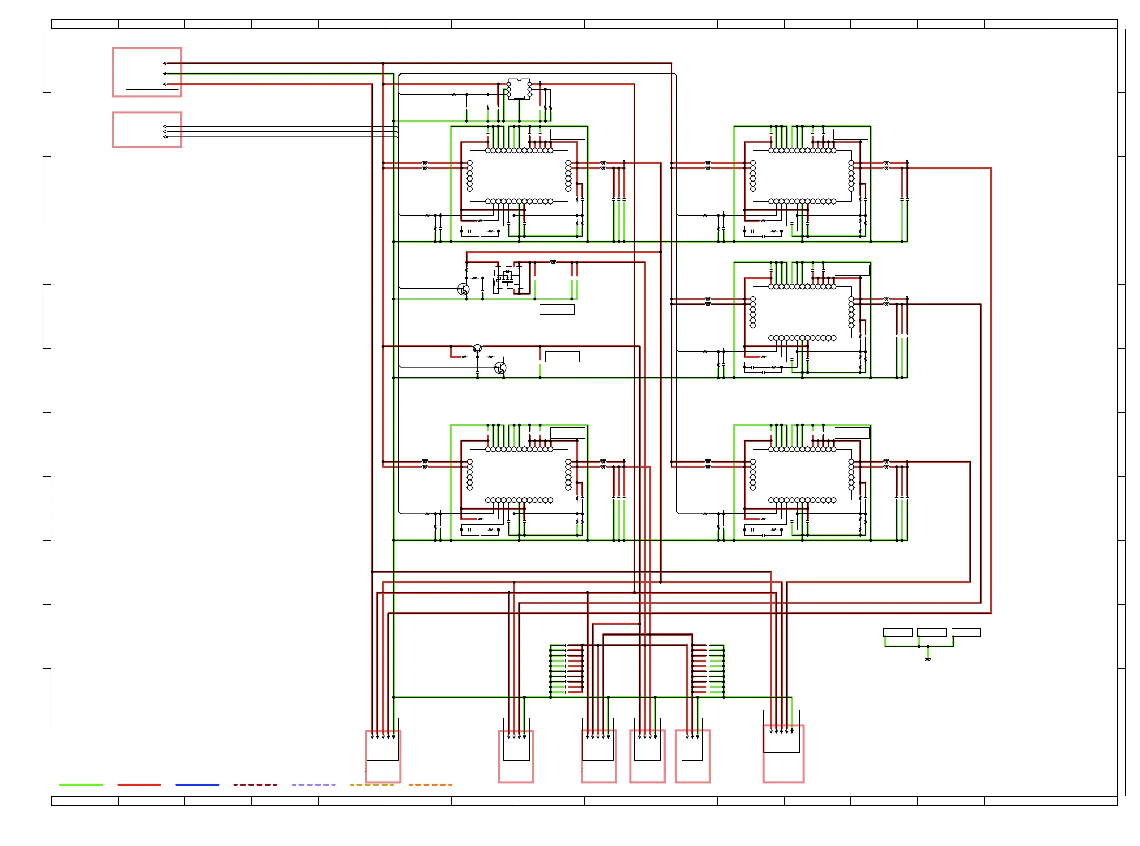The width and height of the screenshot is (1140, 846).
Task: Select the second pink connector box on left
Action: (x=147, y=130)
